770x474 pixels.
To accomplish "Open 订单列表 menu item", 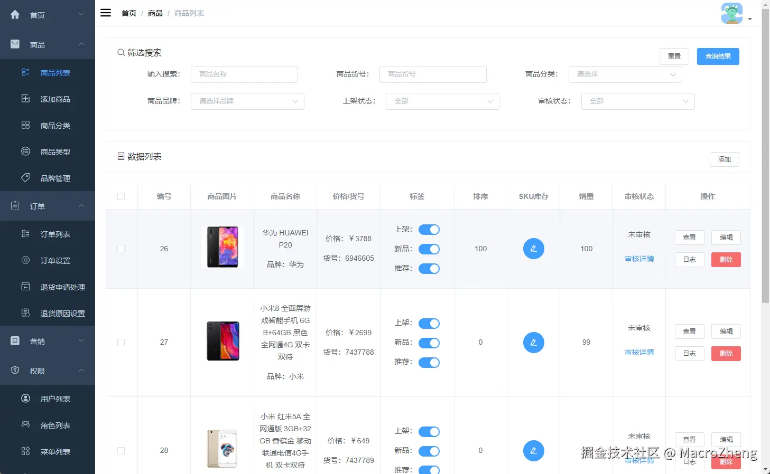I will tap(48, 234).
